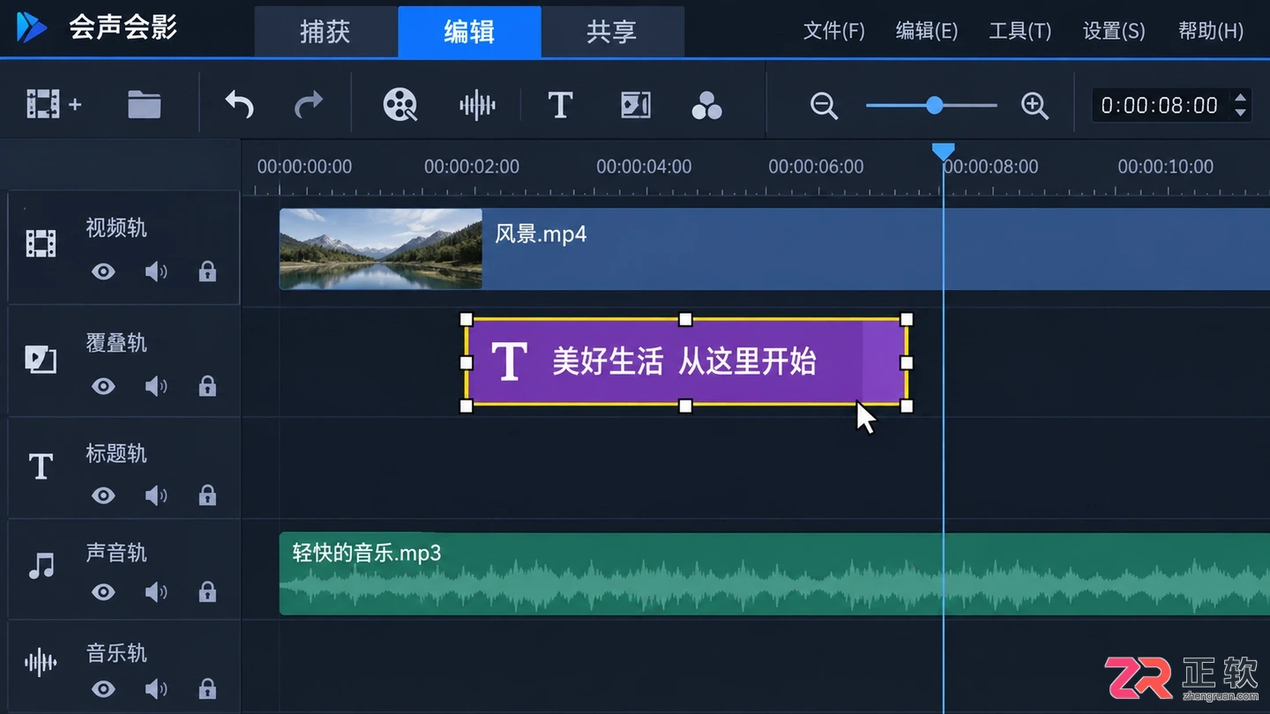Screen dimensions: 1270x714
Task: Click the playhead marker on the ruler
Action: pyautogui.click(x=944, y=152)
